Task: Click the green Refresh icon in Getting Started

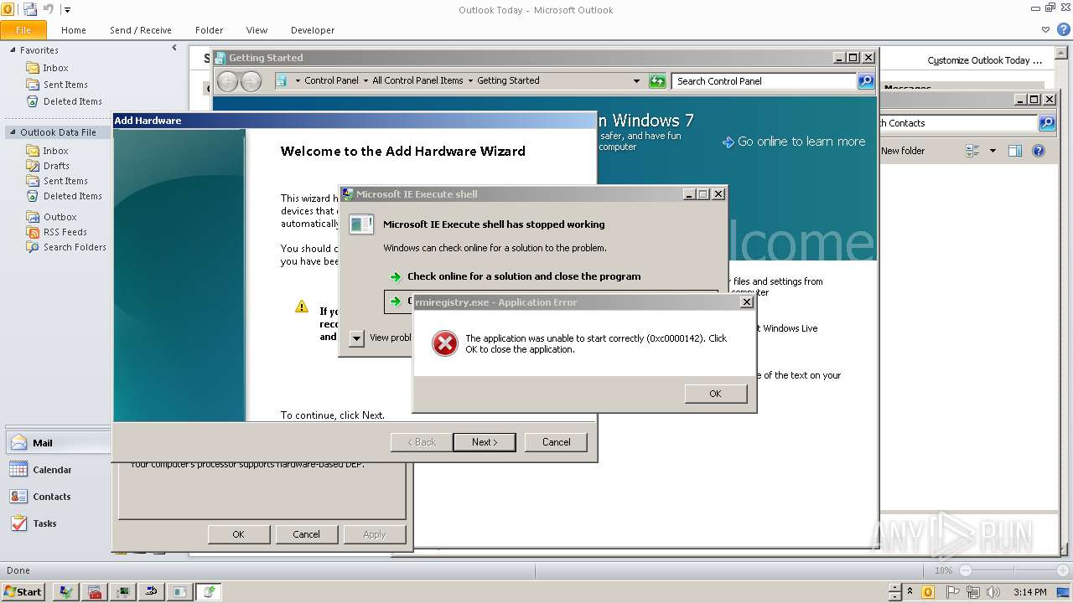Action: pos(657,81)
